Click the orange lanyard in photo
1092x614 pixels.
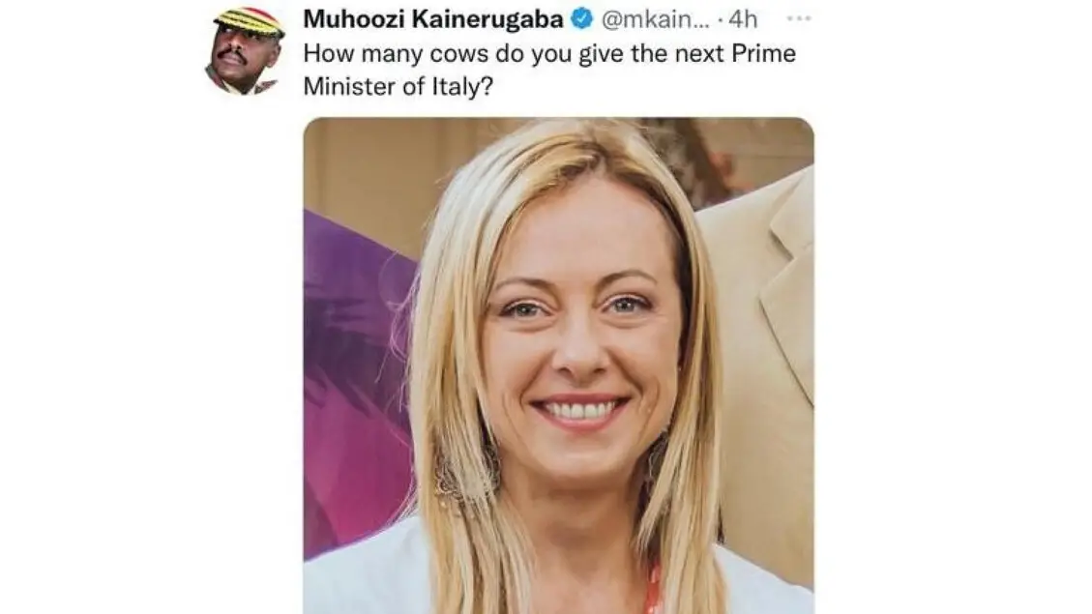[653, 591]
